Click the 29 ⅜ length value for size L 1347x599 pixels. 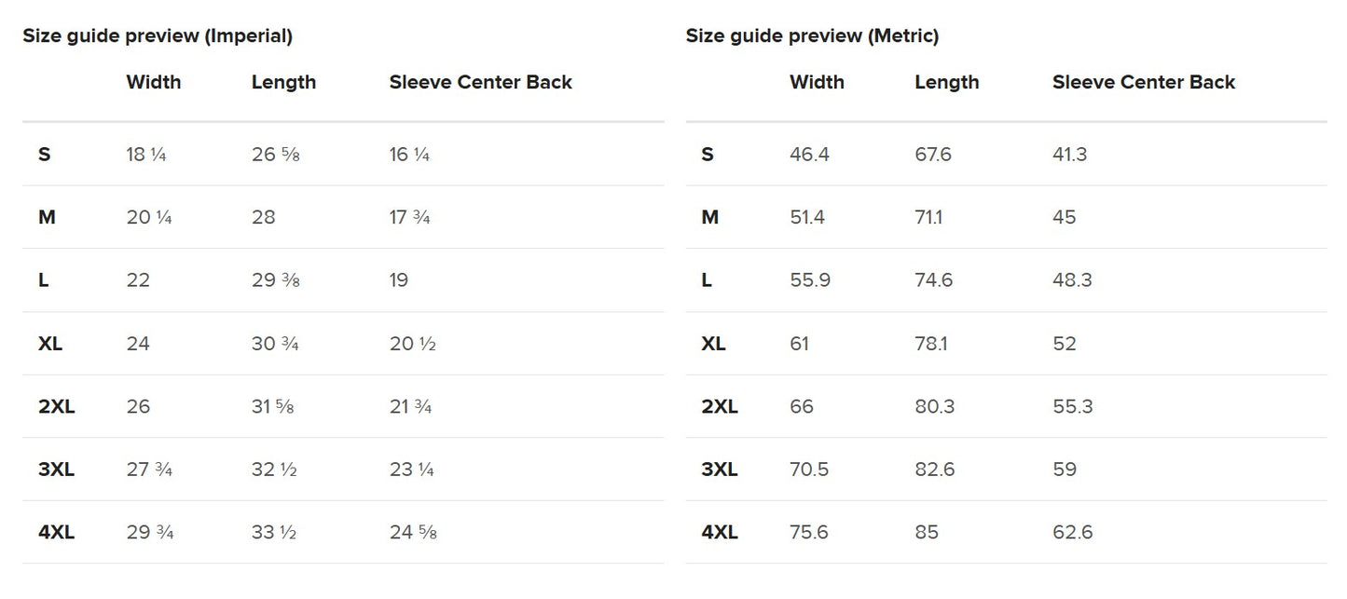[x=275, y=280]
